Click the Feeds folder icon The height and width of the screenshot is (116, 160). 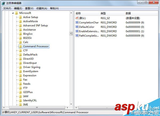point(21,84)
